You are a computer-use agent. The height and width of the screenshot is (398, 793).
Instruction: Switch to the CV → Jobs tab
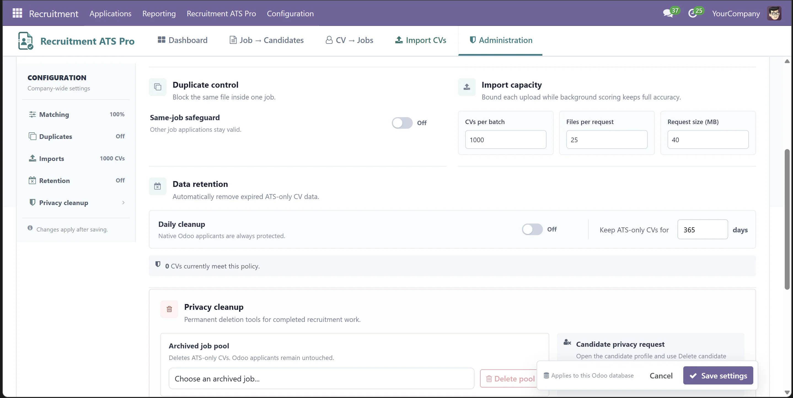(349, 40)
